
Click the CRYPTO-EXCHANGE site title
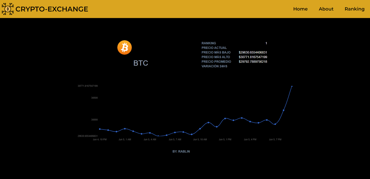[52, 9]
